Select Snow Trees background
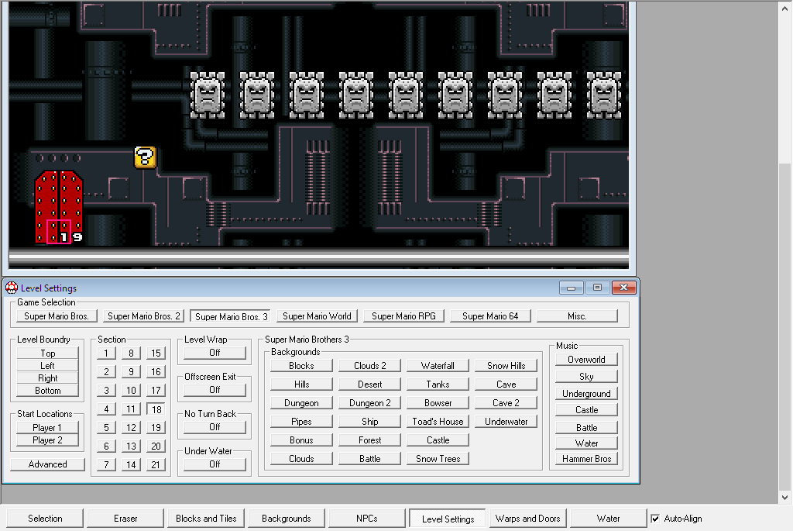Screen dimensions: 793x531 [x=438, y=459]
